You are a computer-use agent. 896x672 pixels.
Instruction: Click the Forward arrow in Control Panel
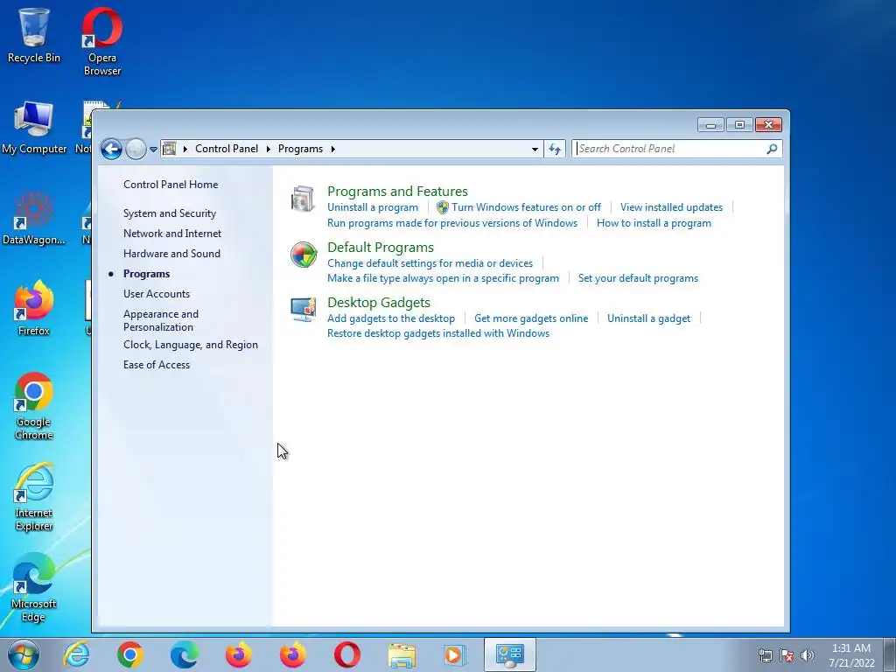click(x=136, y=149)
